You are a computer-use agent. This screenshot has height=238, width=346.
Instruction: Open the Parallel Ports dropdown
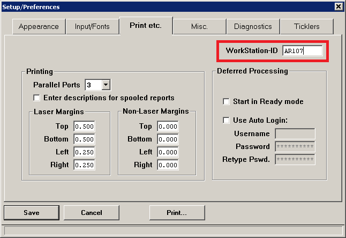coord(106,85)
